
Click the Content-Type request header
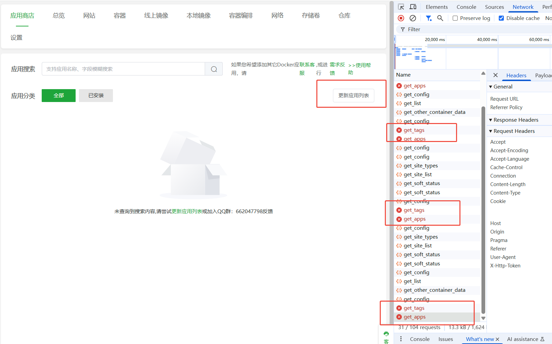[505, 193]
